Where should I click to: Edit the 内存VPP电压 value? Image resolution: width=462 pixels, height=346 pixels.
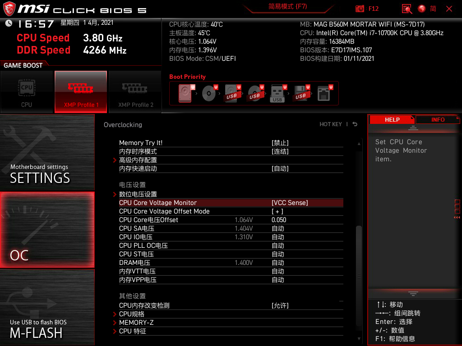[x=277, y=279]
